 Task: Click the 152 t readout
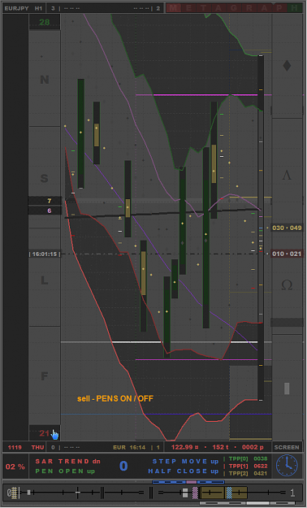pyautogui.click(x=221, y=447)
